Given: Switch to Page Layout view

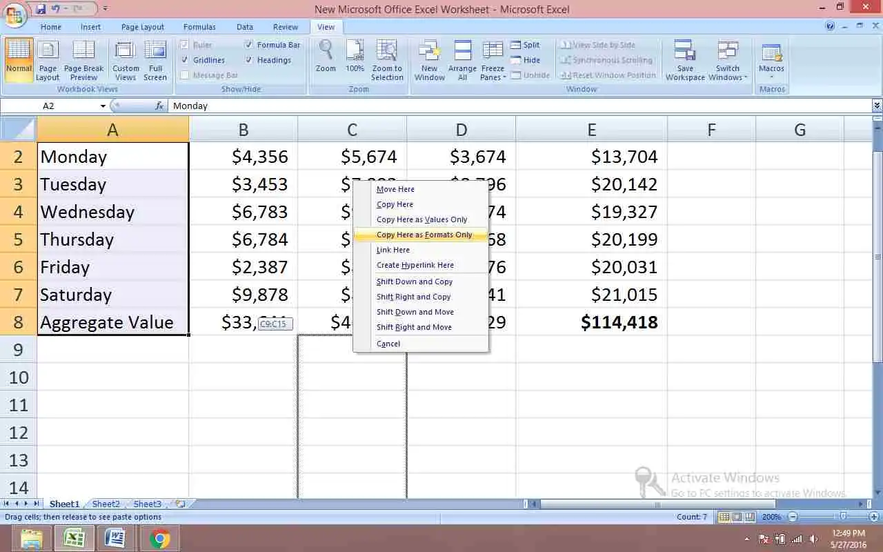Looking at the screenshot, I should pyautogui.click(x=48, y=60).
